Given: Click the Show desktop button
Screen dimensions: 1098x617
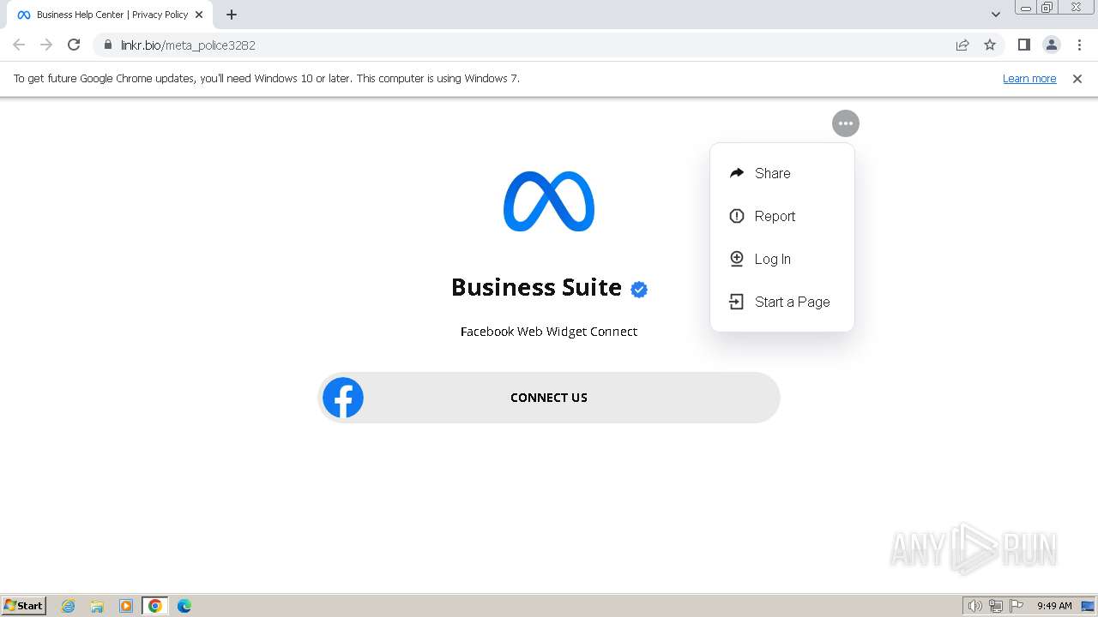Looking at the screenshot, I should pos(1089,606).
